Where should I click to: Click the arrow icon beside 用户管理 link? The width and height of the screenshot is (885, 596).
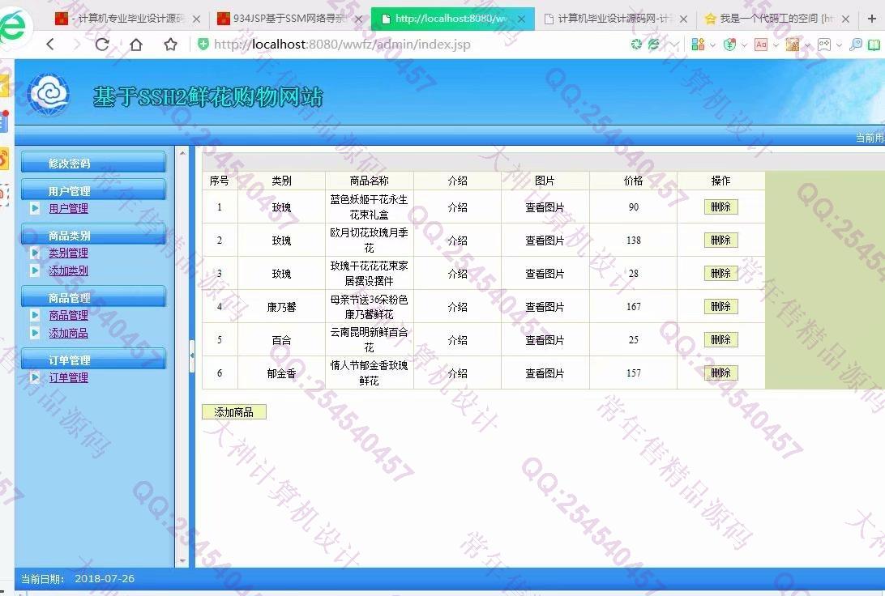click(x=35, y=208)
